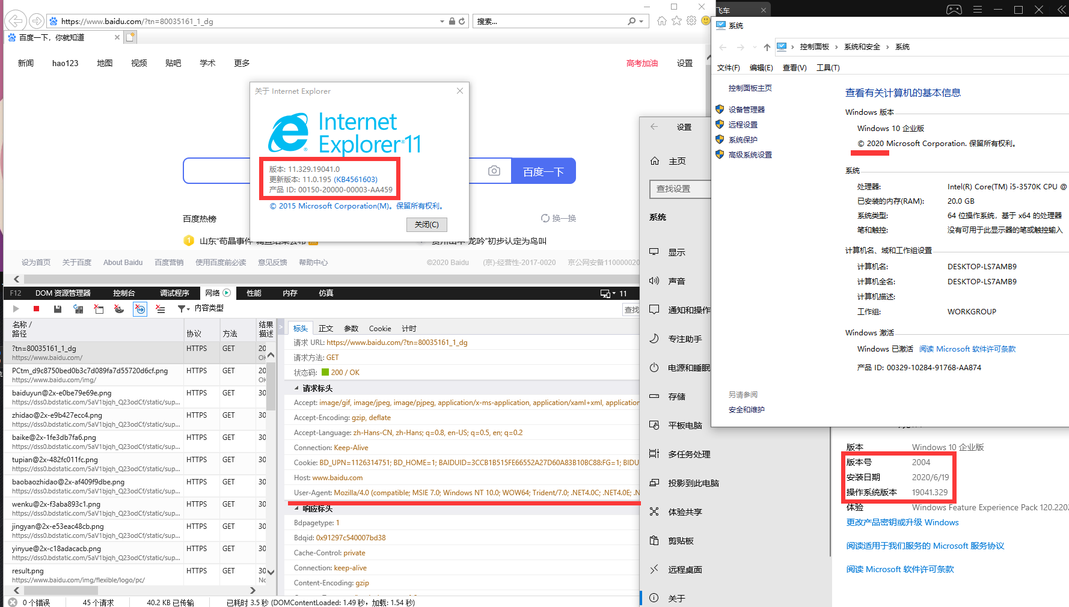Stop network capture with red square

click(36, 309)
